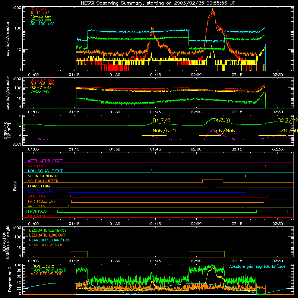Click the PARTICLE_FLAG label
The width and height of the screenshot is (298, 298).
point(42,201)
